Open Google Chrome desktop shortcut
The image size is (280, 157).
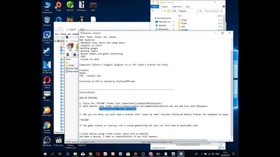coord(47,127)
